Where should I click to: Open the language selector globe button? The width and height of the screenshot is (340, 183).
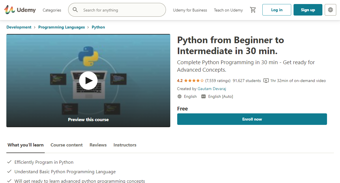(x=330, y=10)
